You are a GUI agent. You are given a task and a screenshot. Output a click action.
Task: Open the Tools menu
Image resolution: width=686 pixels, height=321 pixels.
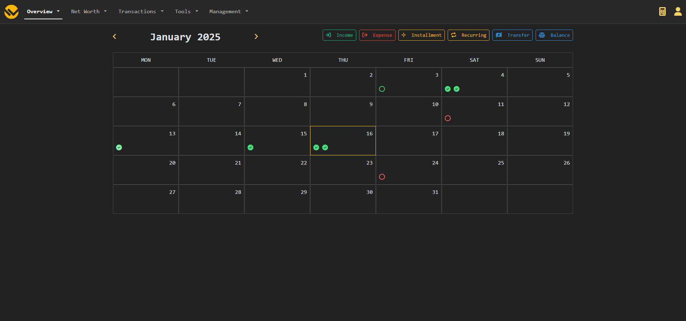click(x=186, y=11)
